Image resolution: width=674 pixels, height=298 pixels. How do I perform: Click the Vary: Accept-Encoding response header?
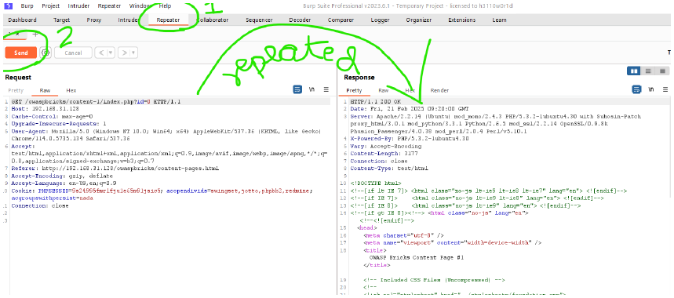point(385,146)
